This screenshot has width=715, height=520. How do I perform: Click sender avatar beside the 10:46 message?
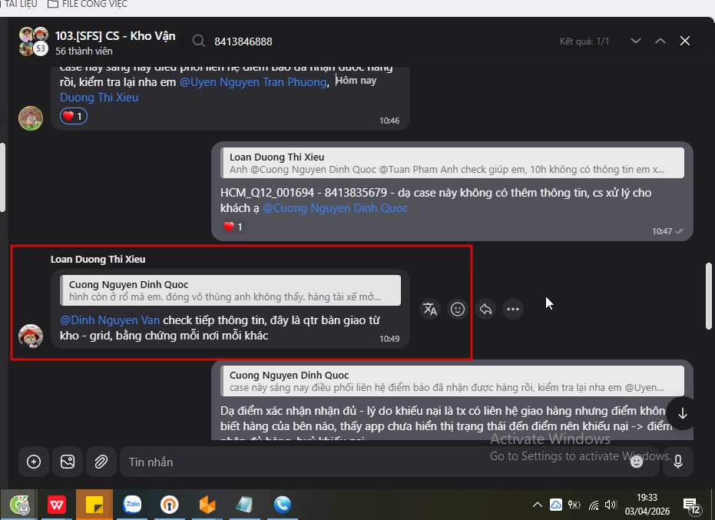(31, 118)
